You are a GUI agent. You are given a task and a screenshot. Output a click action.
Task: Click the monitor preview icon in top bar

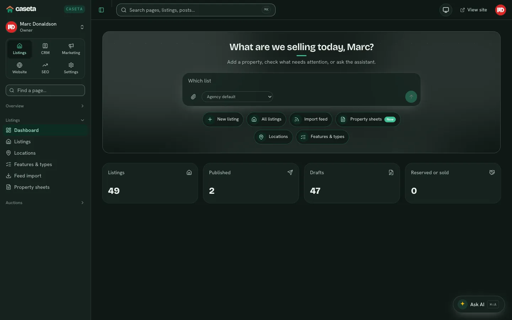click(446, 10)
